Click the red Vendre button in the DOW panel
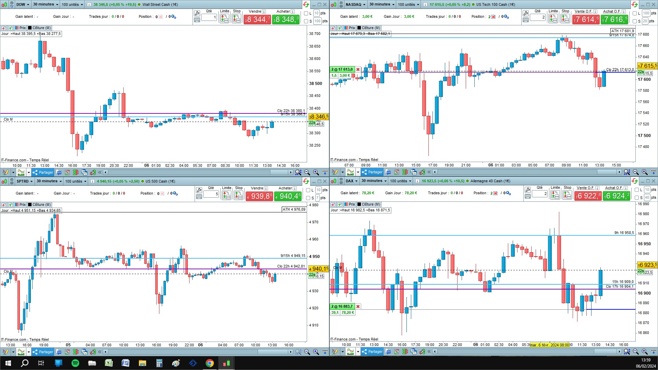 pos(257,20)
